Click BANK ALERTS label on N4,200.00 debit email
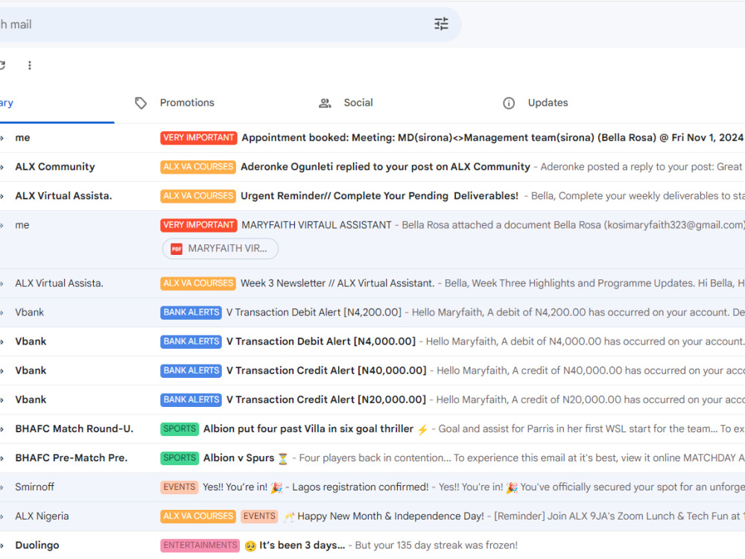745x559 pixels. point(191,312)
